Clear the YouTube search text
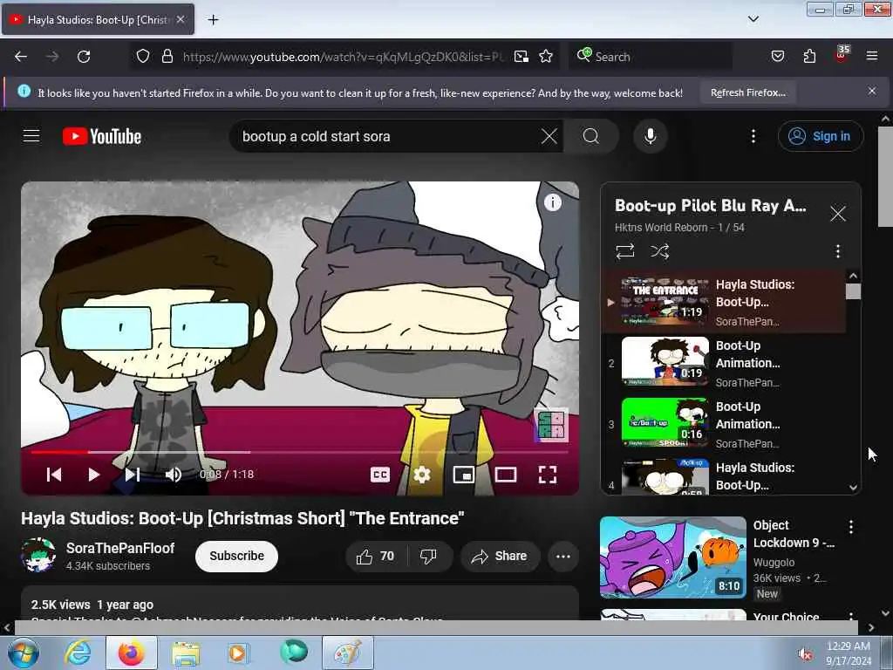The width and height of the screenshot is (893, 670). pos(549,136)
